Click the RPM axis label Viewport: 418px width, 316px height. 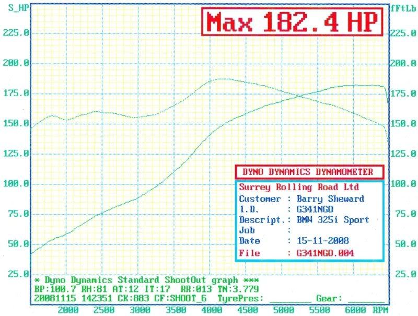pyautogui.click(x=381, y=310)
